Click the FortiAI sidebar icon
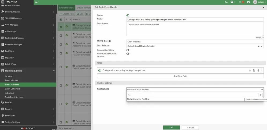267x130 pixels. [3, 103]
